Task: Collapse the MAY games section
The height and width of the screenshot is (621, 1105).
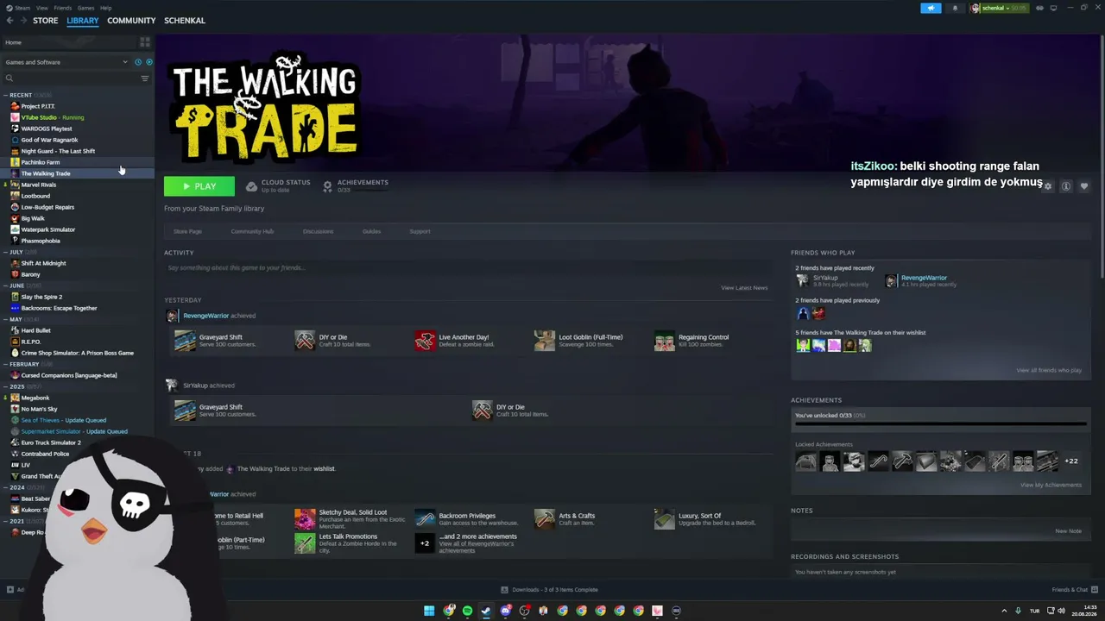Action: [5, 319]
